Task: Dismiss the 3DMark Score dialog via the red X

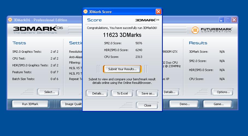Action: [158, 12]
